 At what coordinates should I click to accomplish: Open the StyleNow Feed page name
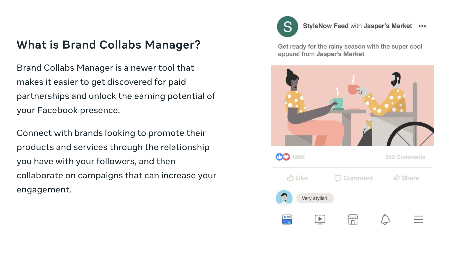pyautogui.click(x=326, y=26)
